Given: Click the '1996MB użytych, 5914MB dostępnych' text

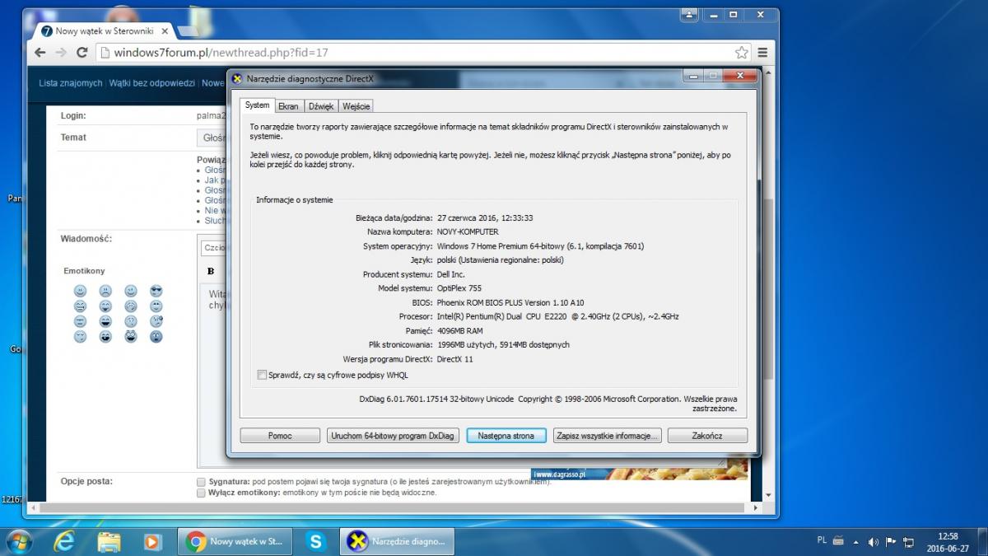Looking at the screenshot, I should coord(503,344).
